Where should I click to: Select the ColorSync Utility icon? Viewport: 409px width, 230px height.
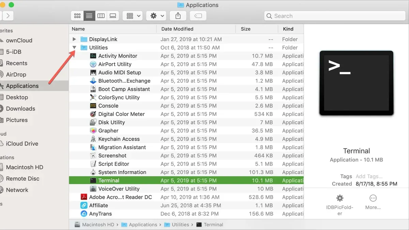pos(93,97)
